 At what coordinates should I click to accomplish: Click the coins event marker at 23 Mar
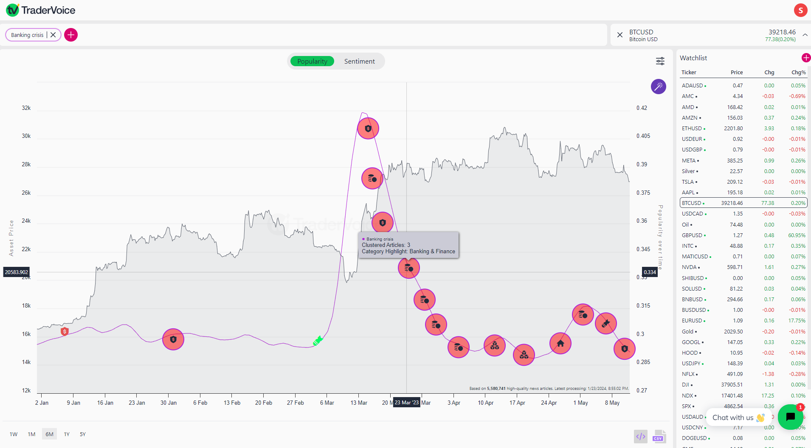[x=409, y=268]
